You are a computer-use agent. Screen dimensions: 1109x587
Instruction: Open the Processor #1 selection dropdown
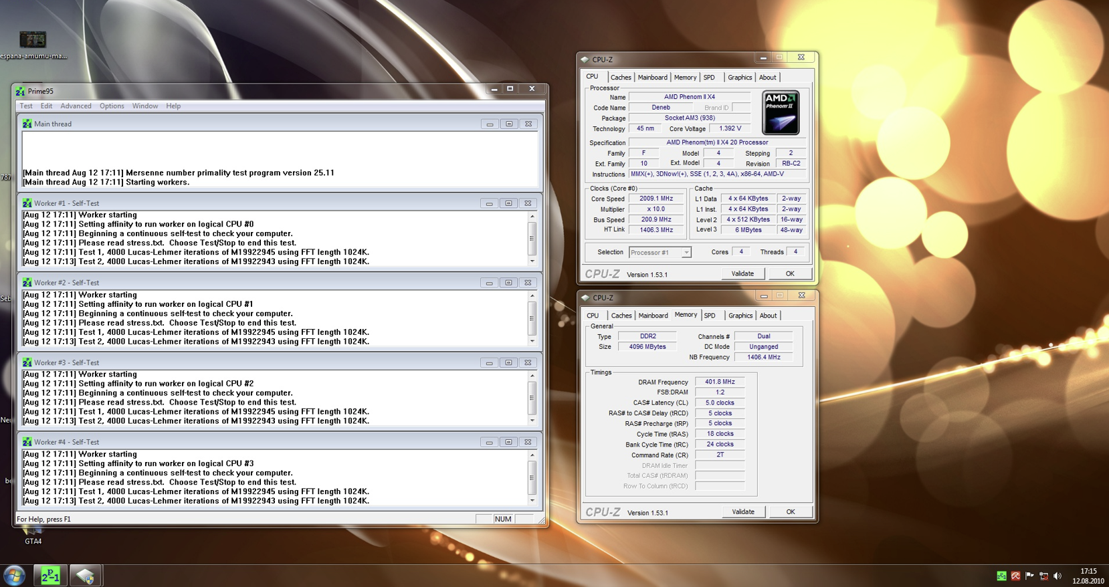click(x=686, y=253)
